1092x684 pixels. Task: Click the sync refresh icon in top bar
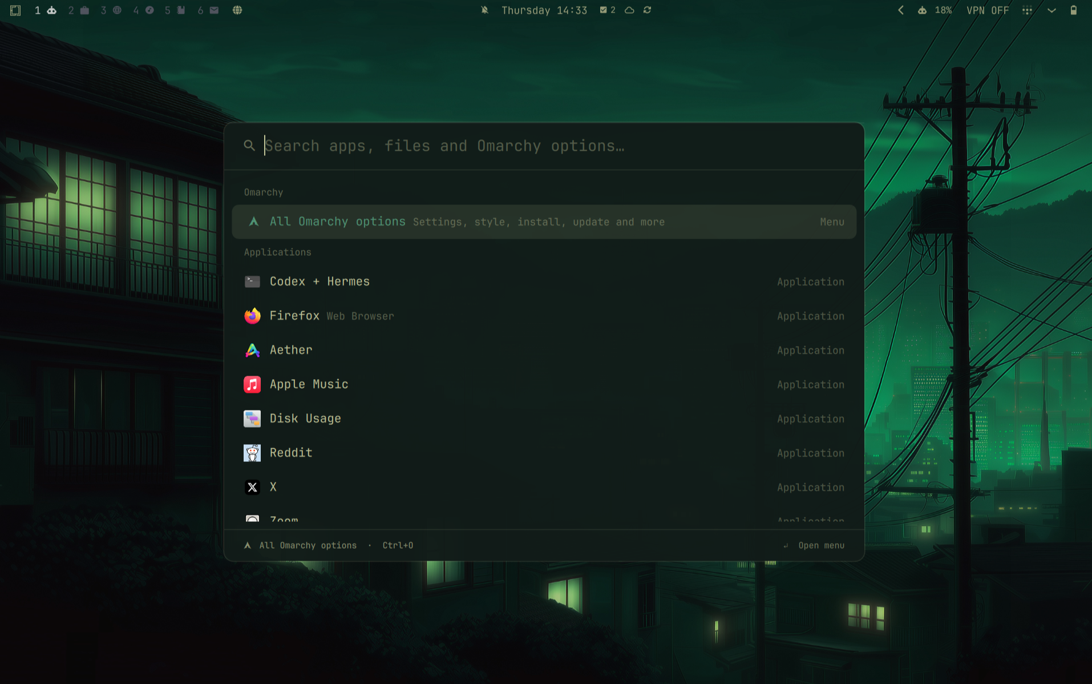tap(647, 10)
